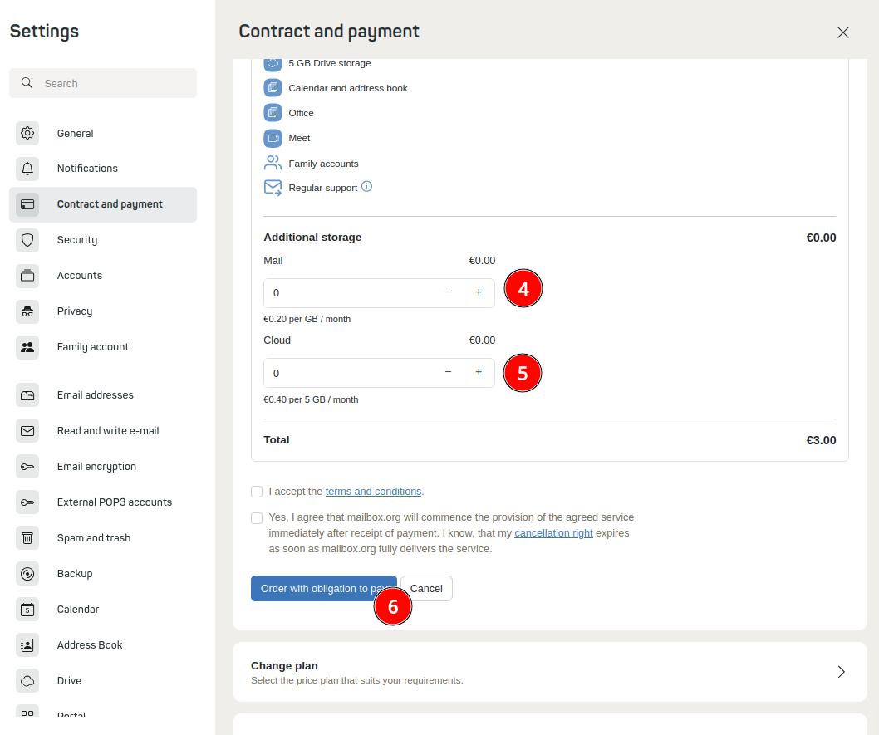Decrease Cloud storage with the minus button
The width and height of the screenshot is (879, 735).
coord(448,373)
